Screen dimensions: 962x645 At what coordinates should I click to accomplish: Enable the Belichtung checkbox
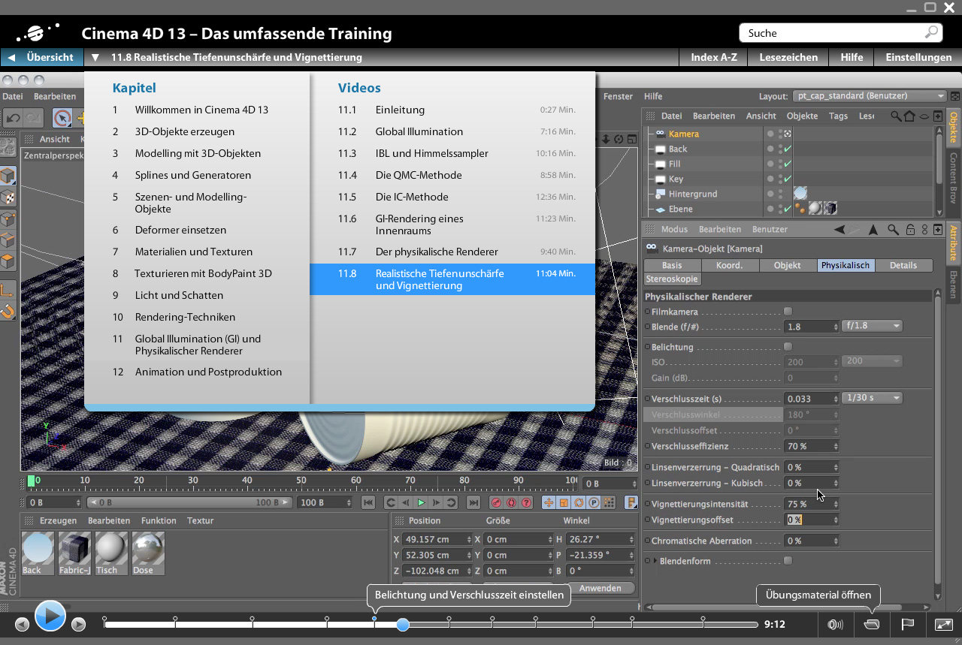788,346
